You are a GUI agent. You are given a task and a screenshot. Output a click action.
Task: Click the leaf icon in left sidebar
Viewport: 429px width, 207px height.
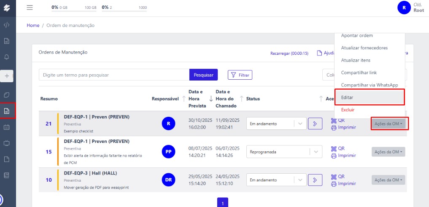7,95
